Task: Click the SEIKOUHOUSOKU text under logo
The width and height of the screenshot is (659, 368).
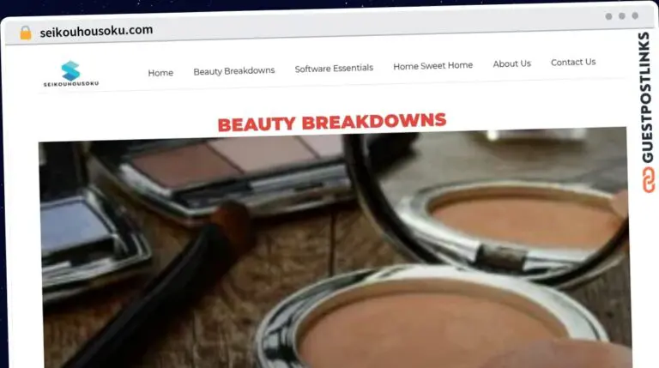Action: [x=71, y=83]
